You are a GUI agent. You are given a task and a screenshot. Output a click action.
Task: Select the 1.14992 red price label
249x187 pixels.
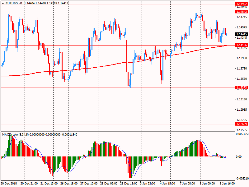(x=242, y=4)
